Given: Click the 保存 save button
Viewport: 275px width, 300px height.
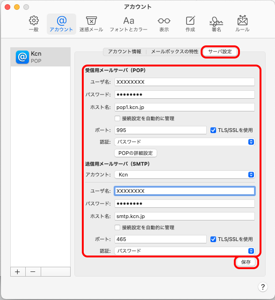Looking at the screenshot, I should pyautogui.click(x=246, y=262).
